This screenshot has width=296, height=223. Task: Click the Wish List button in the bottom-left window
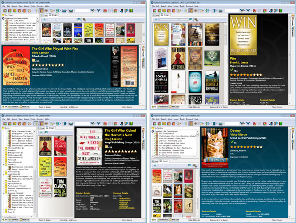pyautogui.click(x=24, y=219)
